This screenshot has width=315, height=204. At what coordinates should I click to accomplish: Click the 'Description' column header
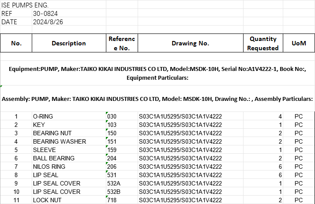(69, 43)
